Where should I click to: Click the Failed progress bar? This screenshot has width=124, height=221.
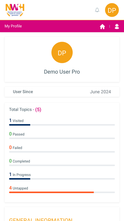[62, 152]
